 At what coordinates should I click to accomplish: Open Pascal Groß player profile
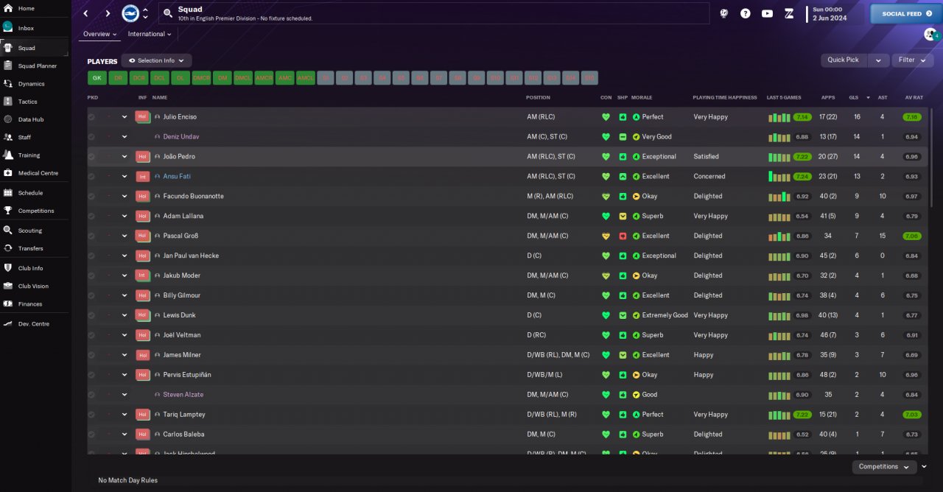coord(179,236)
